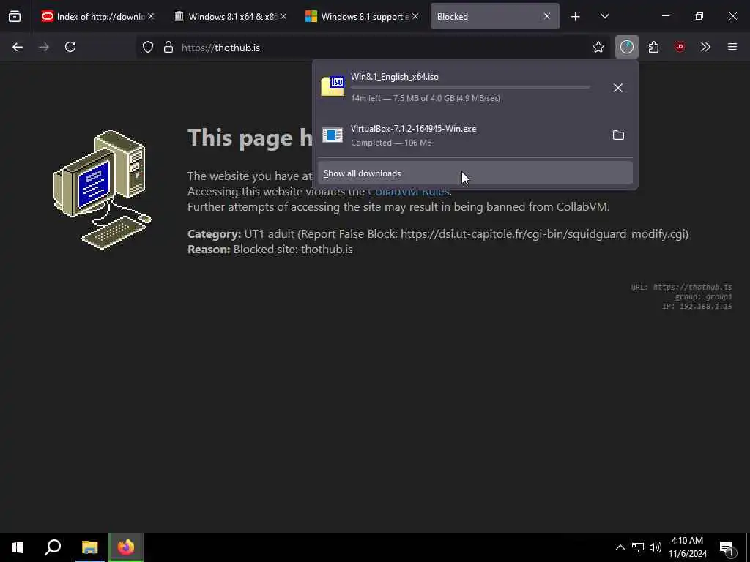Click the IP: 192.168.1.15 text

coord(697,307)
